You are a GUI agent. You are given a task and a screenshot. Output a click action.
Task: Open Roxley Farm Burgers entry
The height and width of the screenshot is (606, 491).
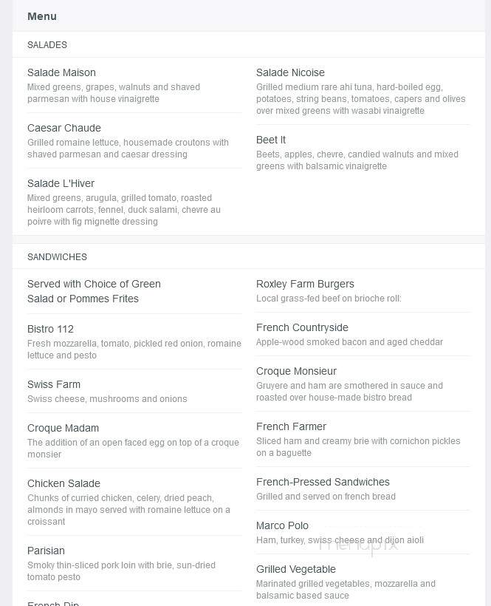pos(305,284)
